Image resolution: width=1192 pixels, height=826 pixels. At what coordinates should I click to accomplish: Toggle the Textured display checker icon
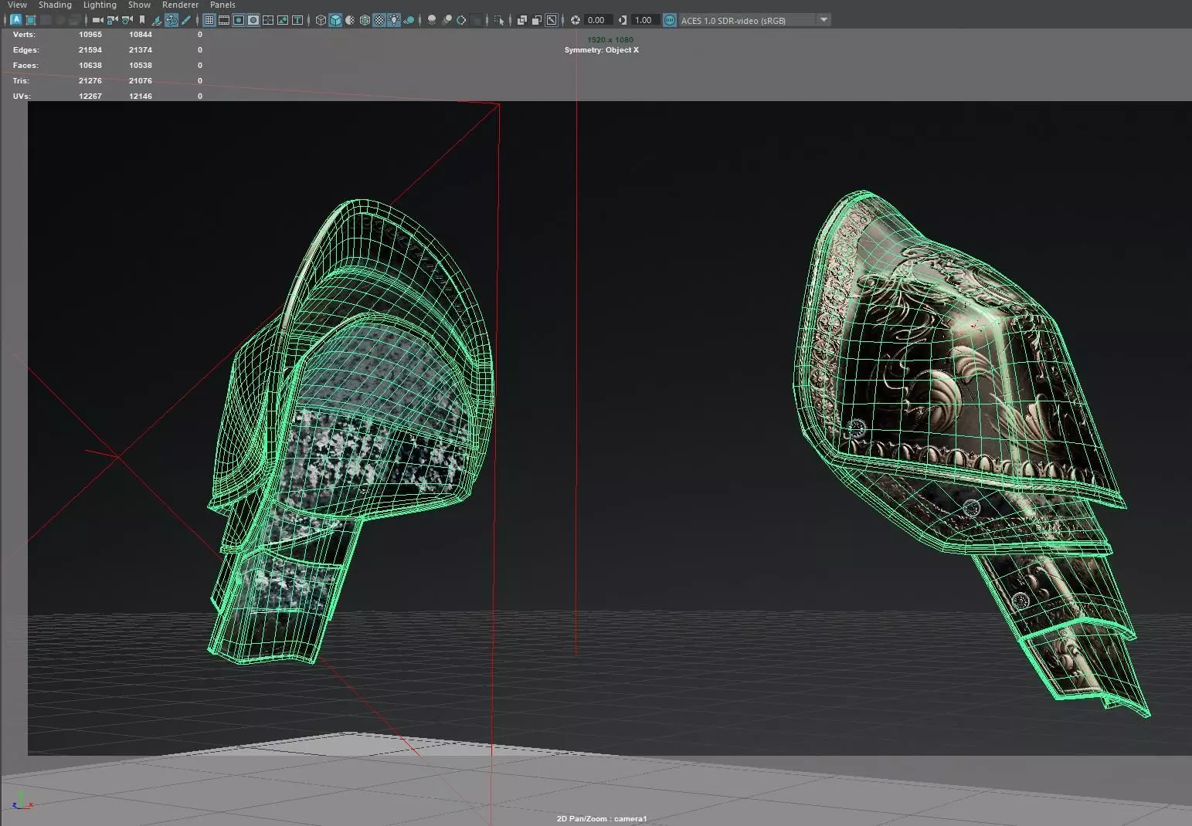point(379,20)
